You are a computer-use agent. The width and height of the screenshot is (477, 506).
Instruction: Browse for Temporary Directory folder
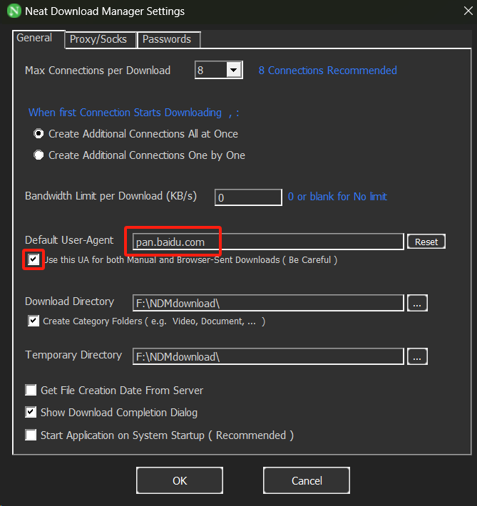(417, 356)
